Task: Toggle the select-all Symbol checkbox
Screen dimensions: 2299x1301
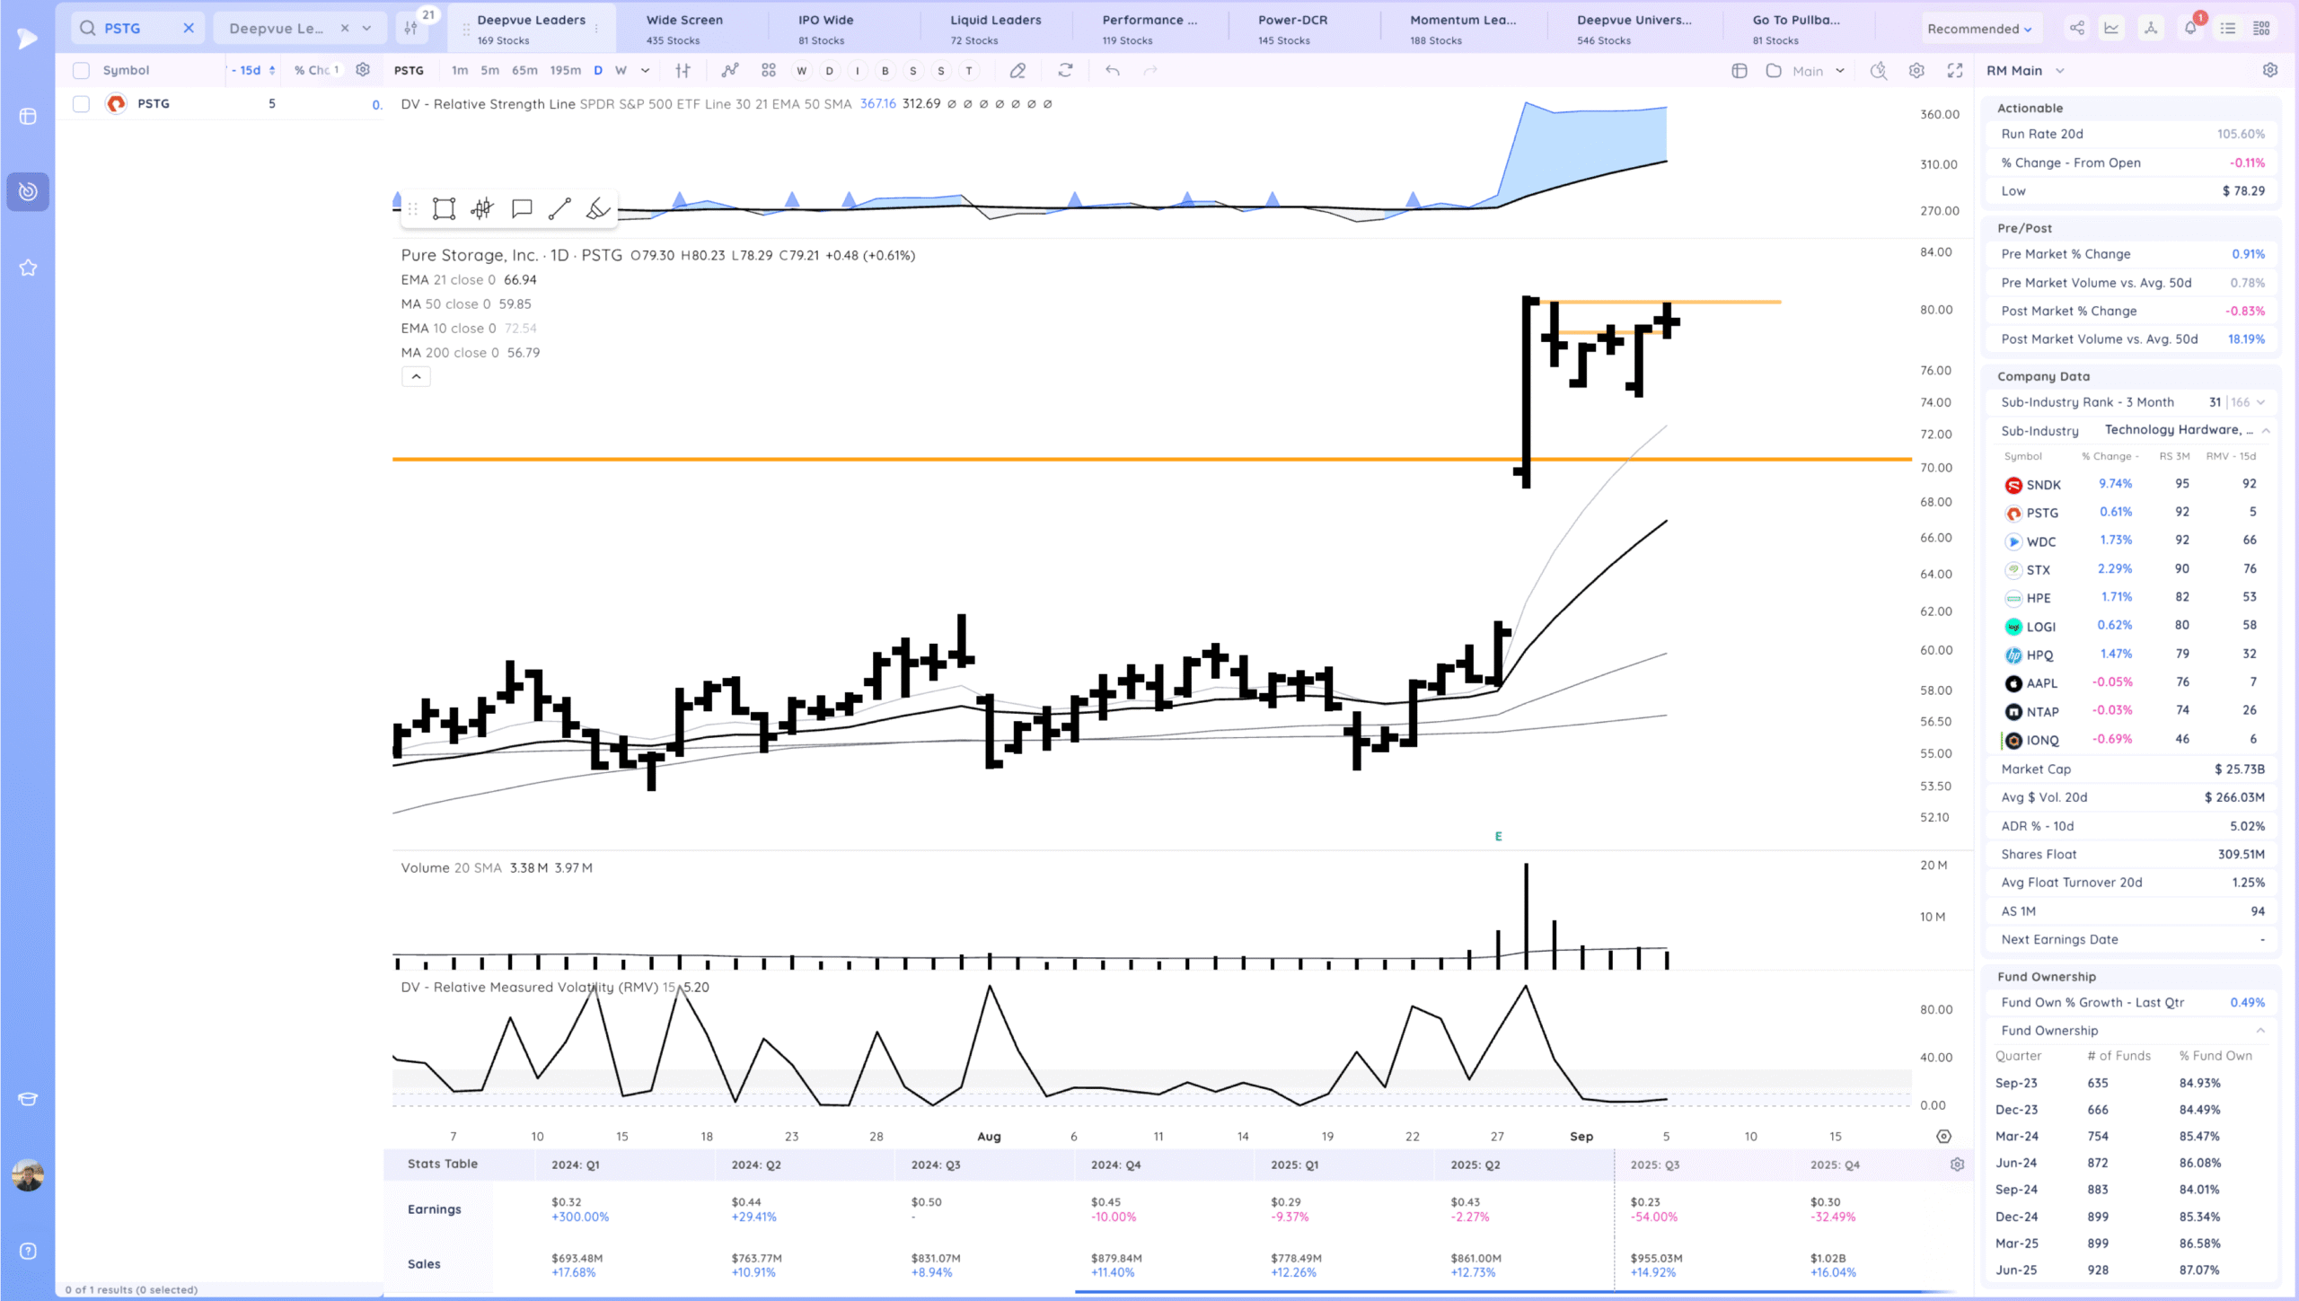Action: (81, 70)
